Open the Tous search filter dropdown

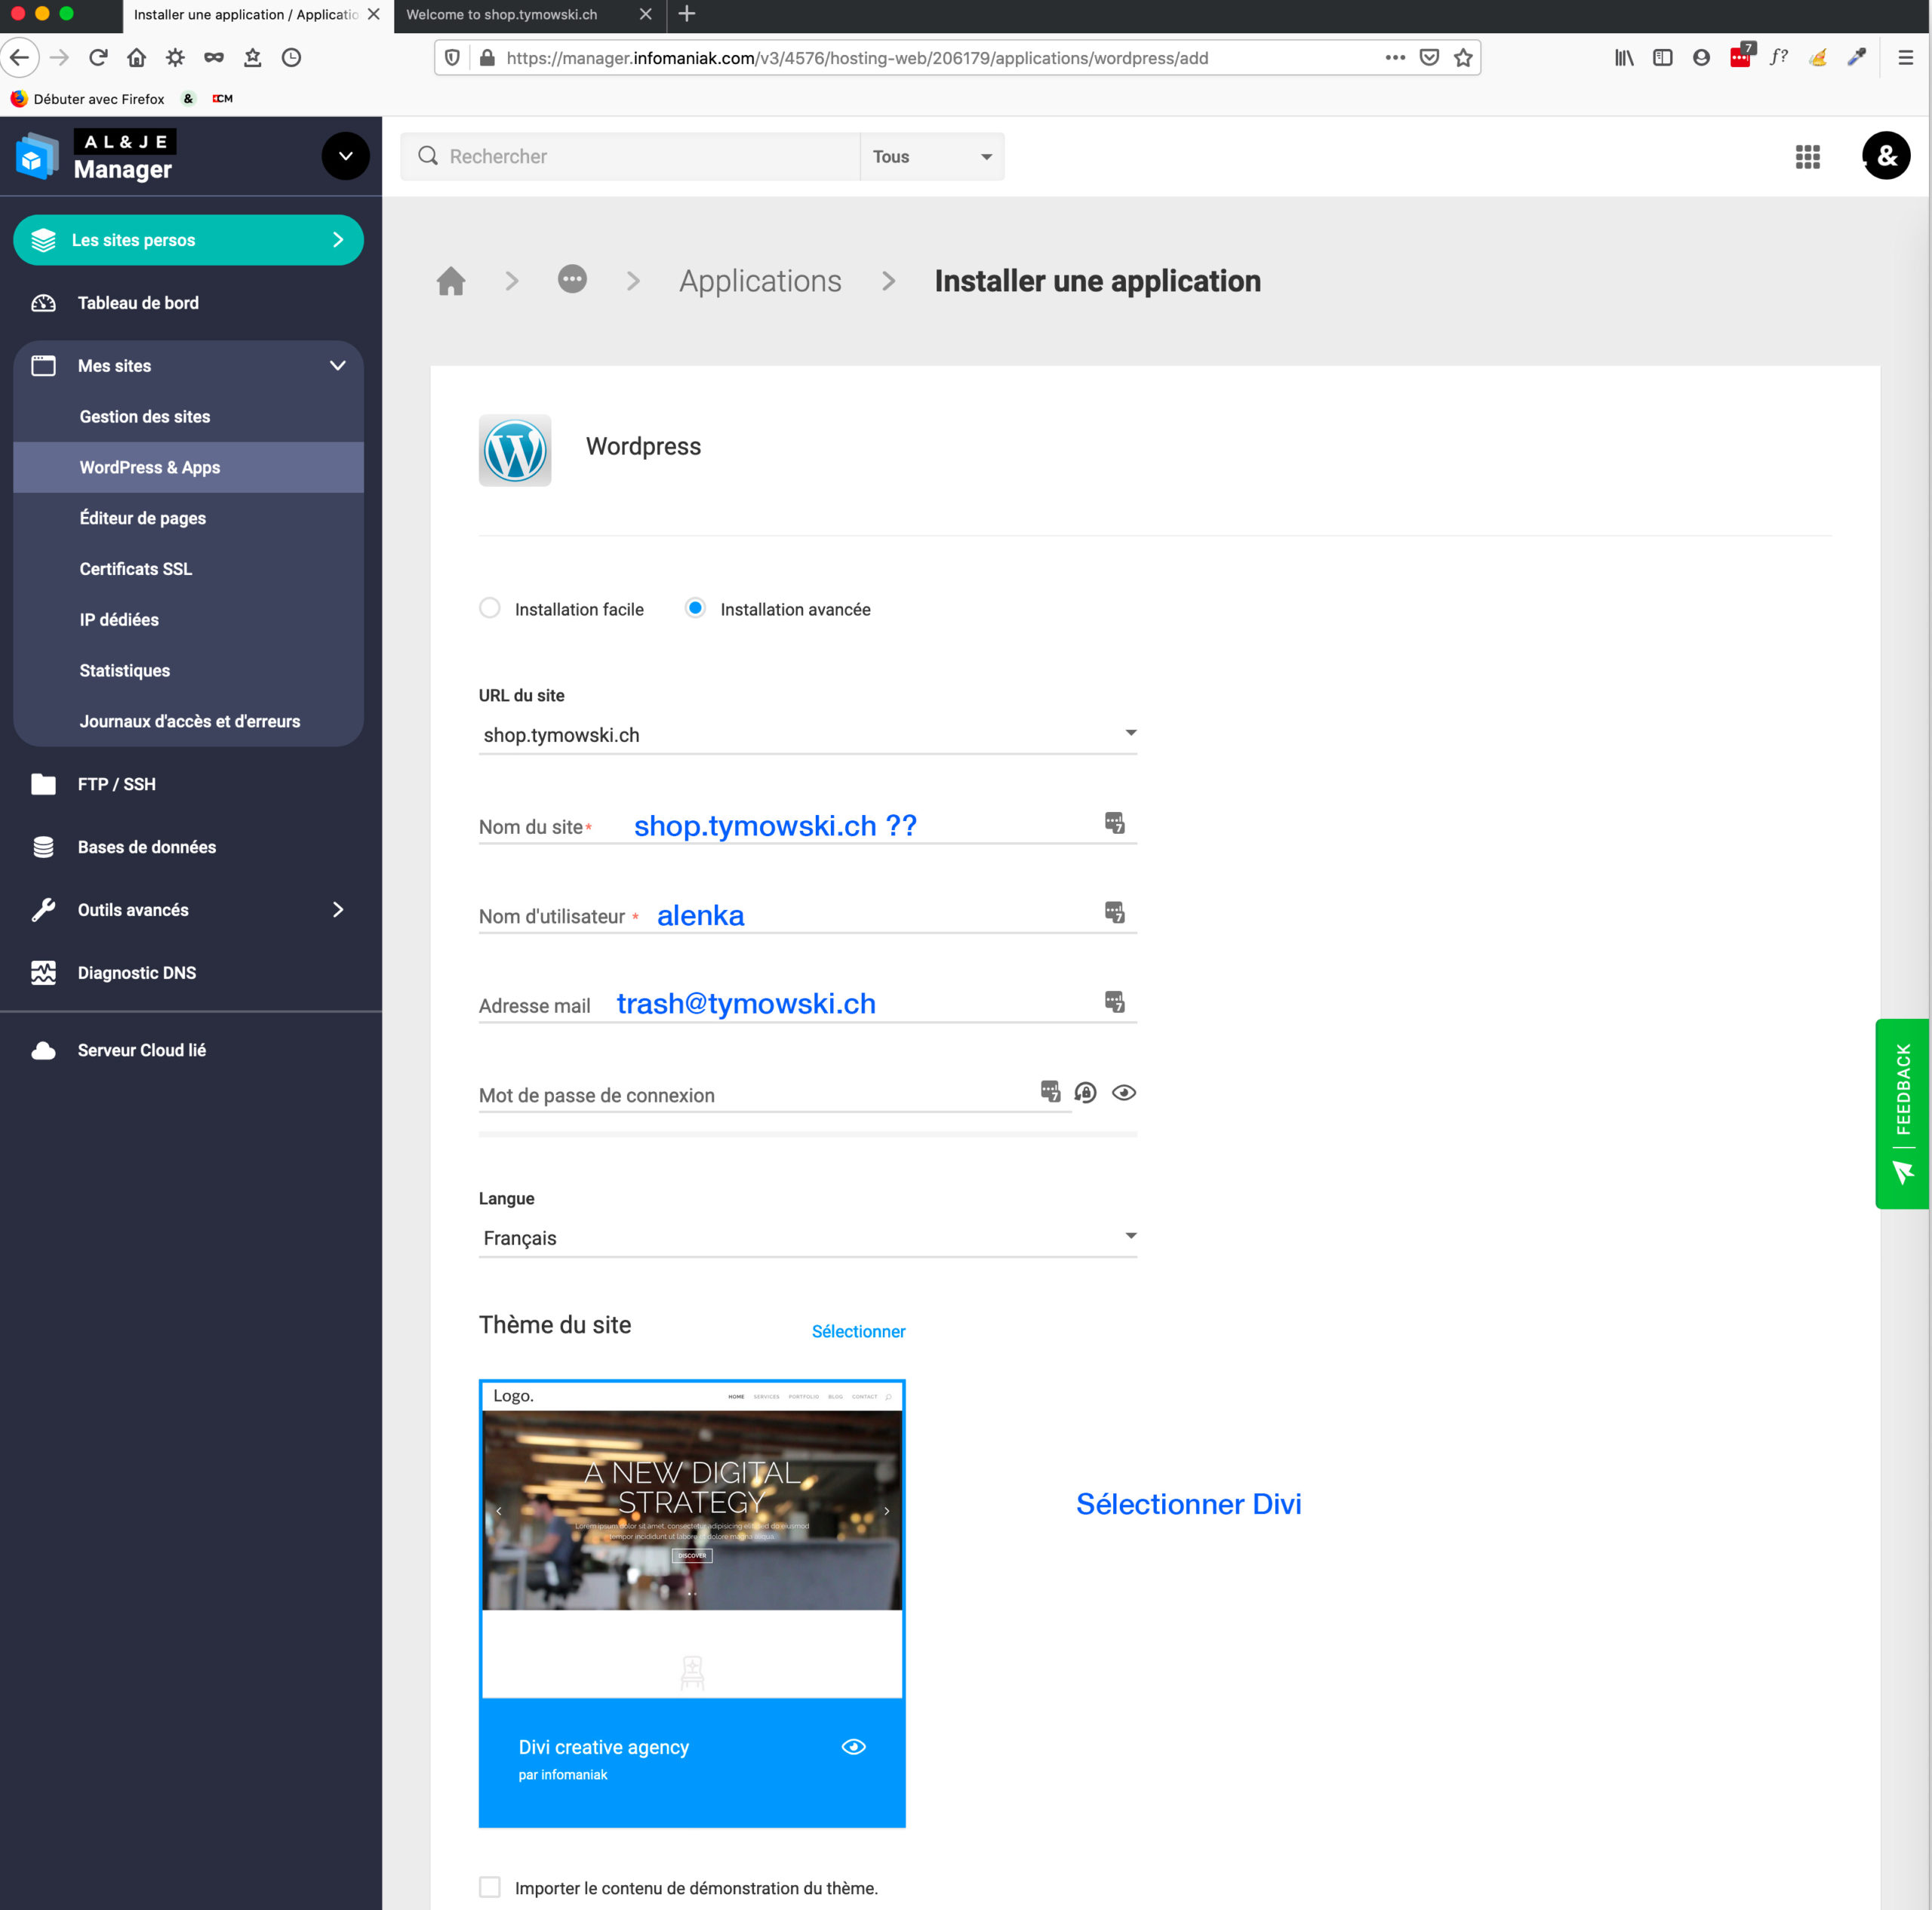[931, 156]
